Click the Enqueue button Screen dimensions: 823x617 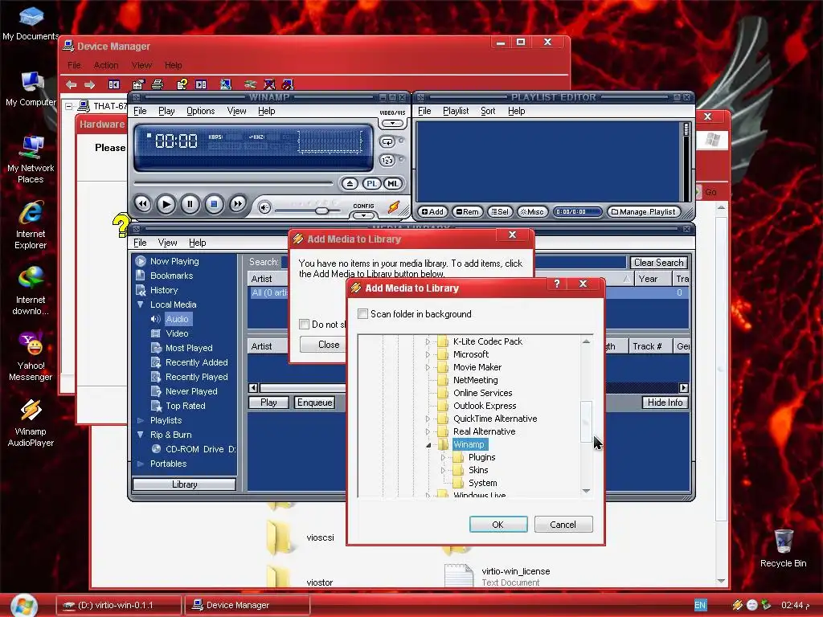[x=314, y=402]
